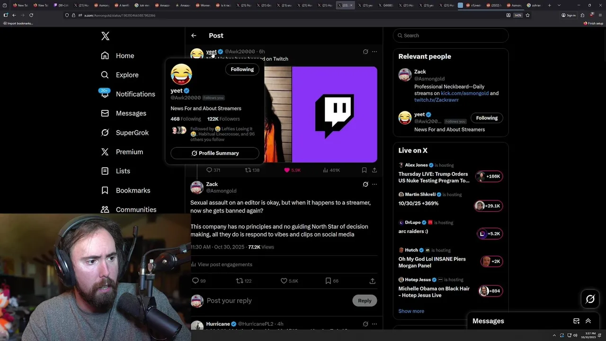Switch to r/Livestr browser tab
Screen dimensions: 606x341
(x=473, y=5)
